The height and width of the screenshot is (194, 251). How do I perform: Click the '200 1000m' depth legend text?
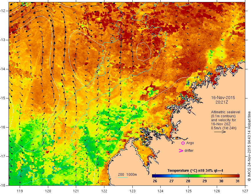(127, 175)
